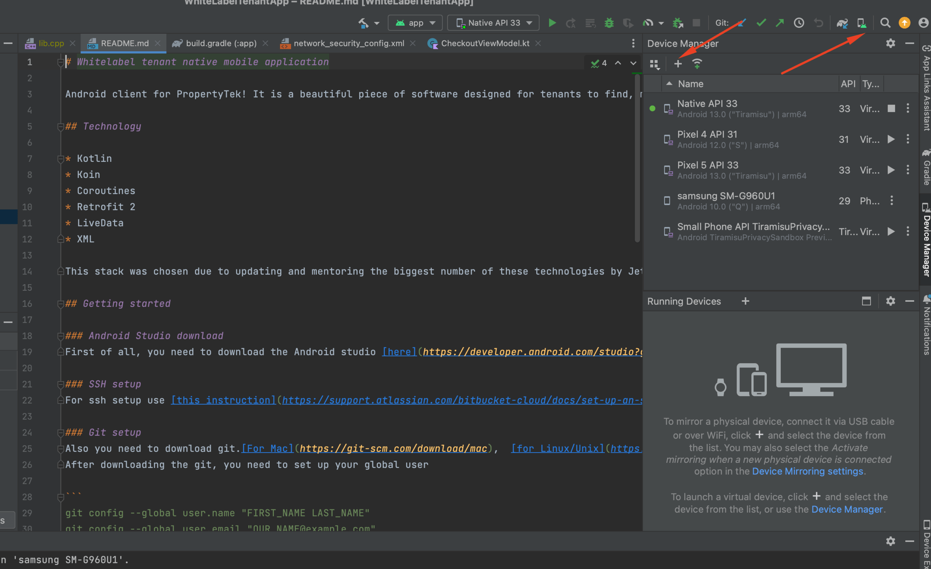Launch the Pixel 4 API 31 emulator
This screenshot has height=569, width=931.
coord(891,139)
